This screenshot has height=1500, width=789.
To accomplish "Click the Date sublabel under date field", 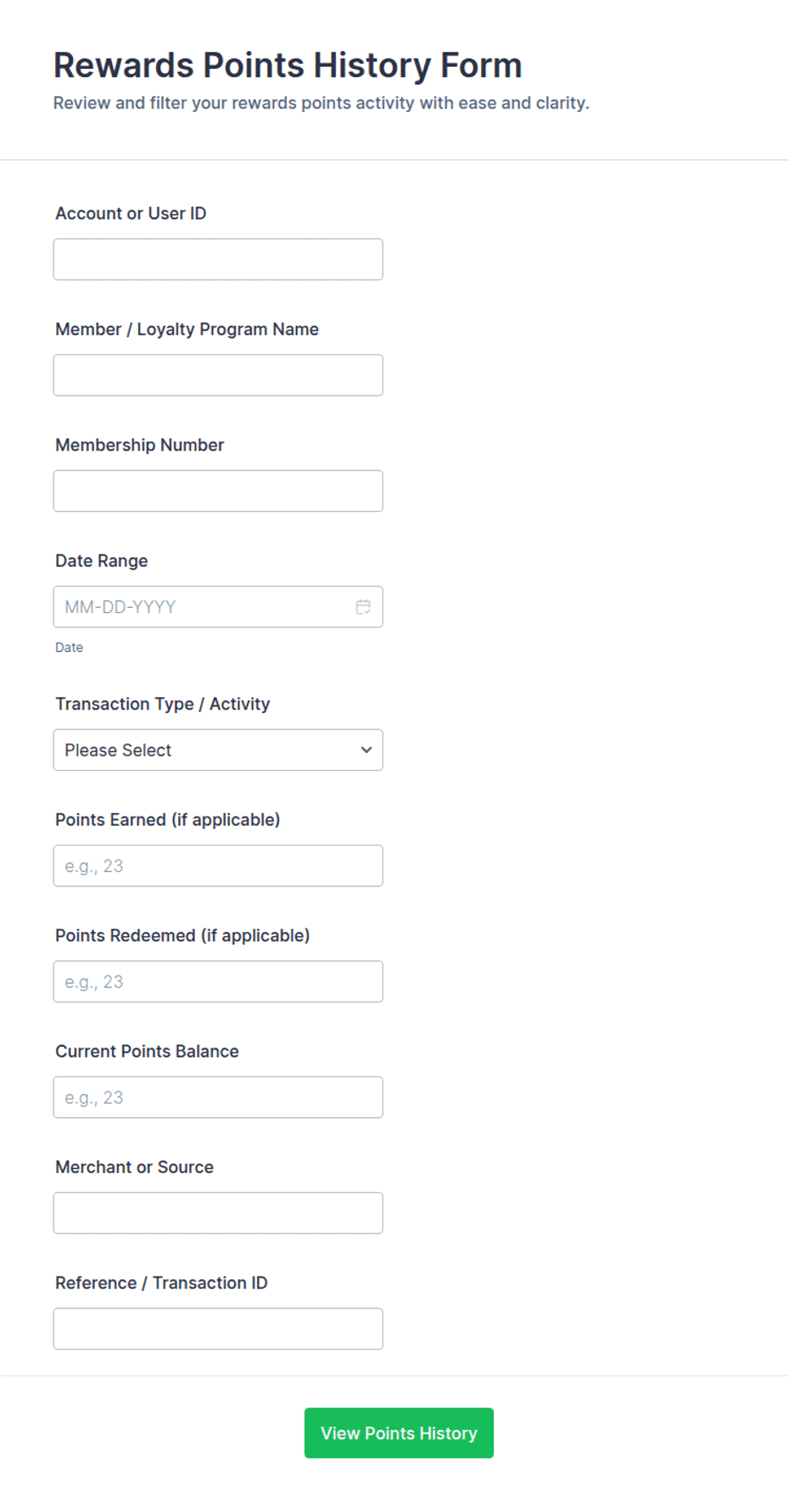I will pyautogui.click(x=70, y=648).
